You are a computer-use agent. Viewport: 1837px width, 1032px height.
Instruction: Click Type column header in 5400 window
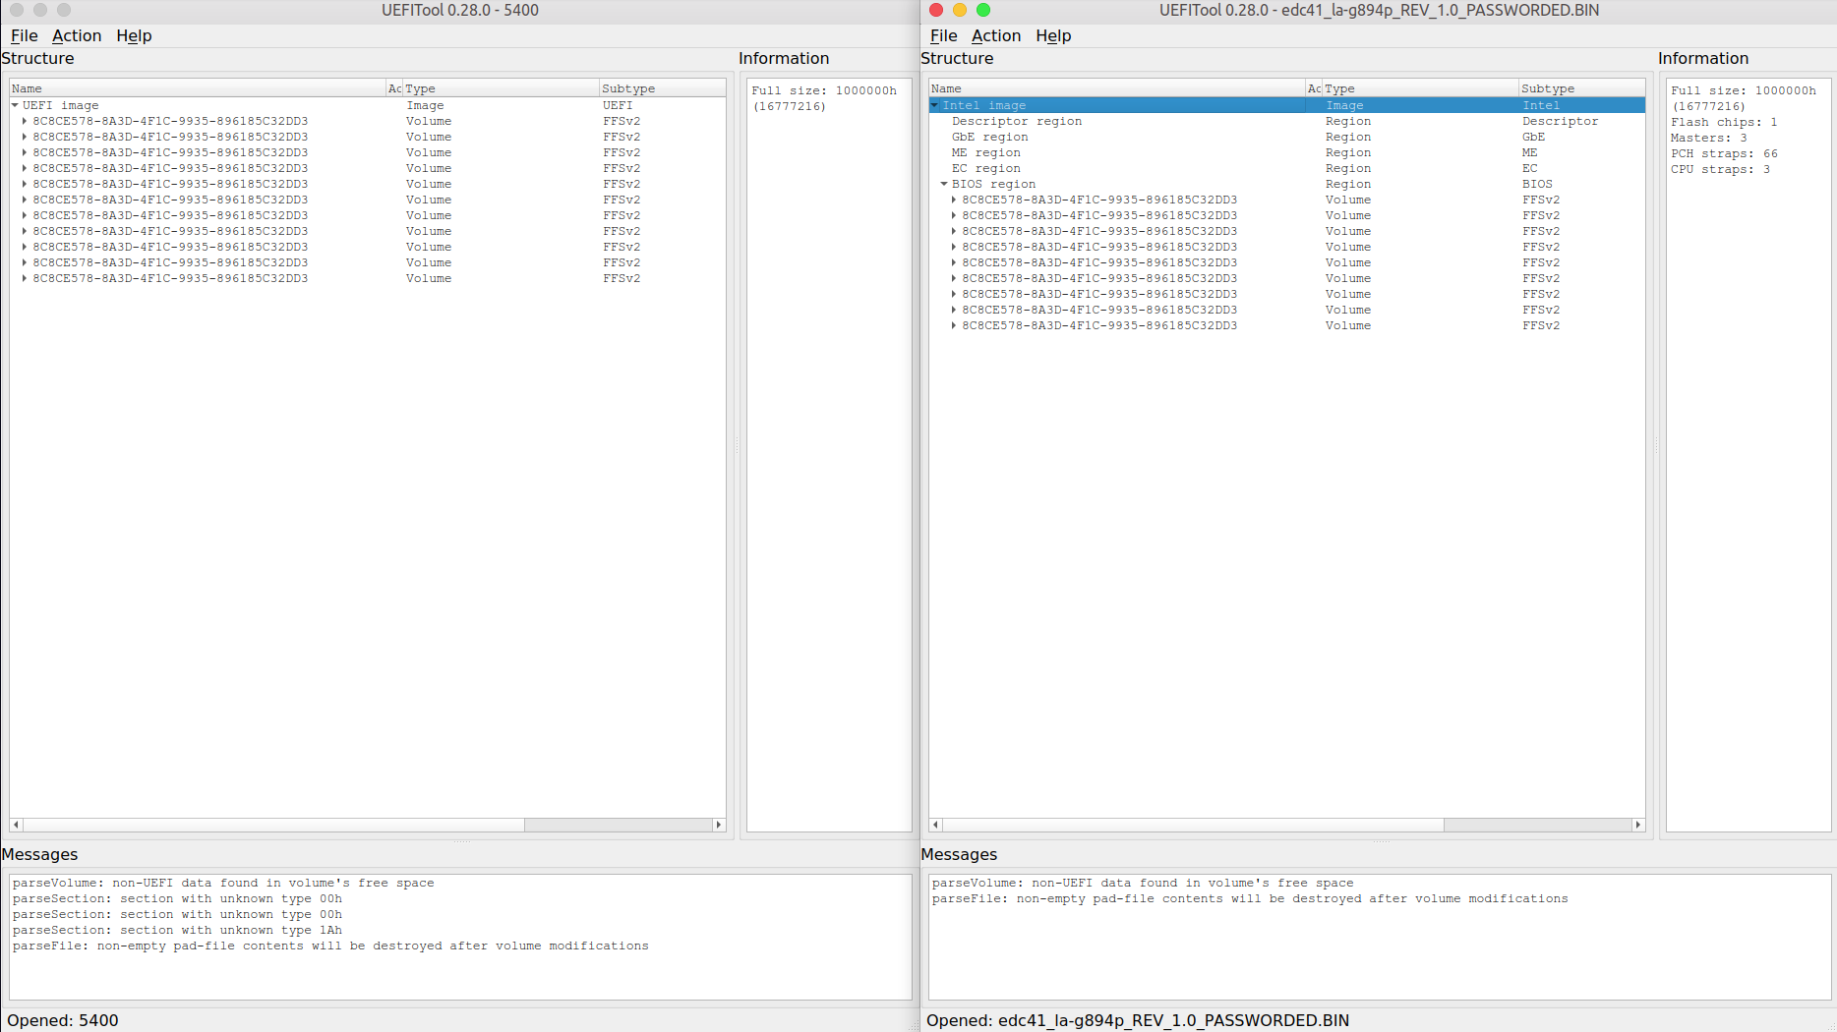[502, 88]
